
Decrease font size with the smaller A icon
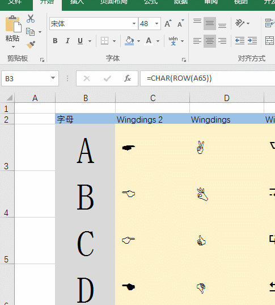181,23
